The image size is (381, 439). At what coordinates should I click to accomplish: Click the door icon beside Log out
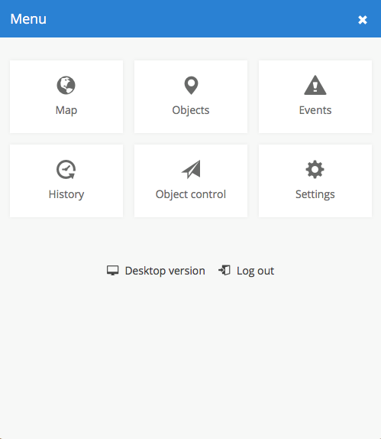click(x=224, y=271)
